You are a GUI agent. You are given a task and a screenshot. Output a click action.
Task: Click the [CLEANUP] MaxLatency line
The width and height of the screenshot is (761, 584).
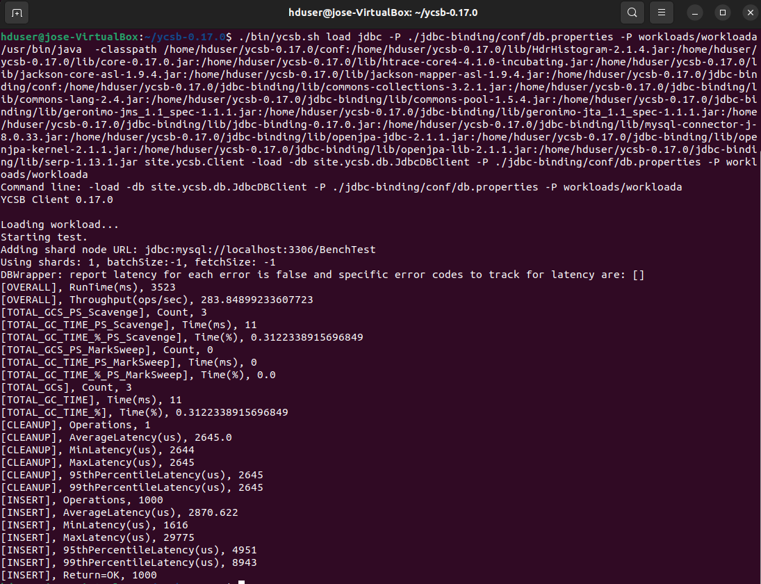click(97, 462)
